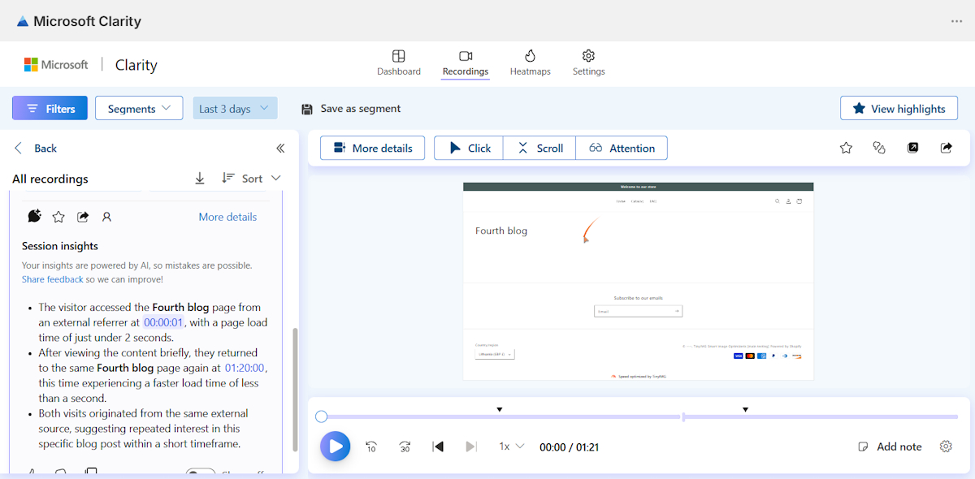Click the AI session insights sparkle icon
This screenshot has height=479, width=975.
coord(34,216)
